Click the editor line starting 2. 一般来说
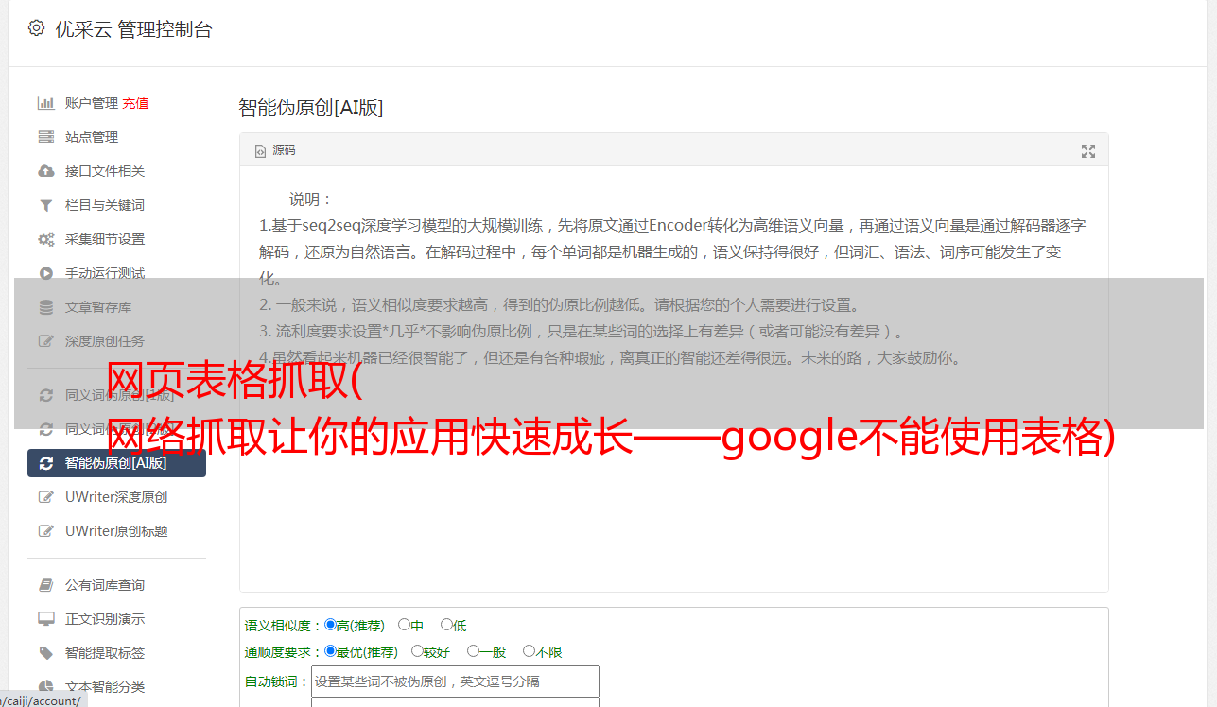 [560, 305]
